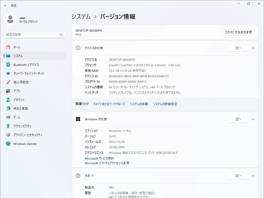Click the info icon beside デバイスの仕様

(78, 48)
